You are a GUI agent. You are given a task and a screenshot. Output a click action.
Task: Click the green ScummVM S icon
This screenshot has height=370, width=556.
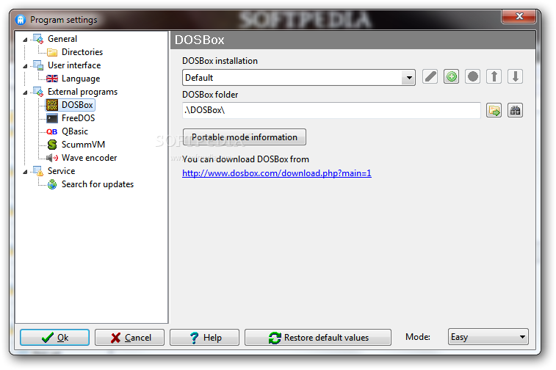click(x=52, y=145)
